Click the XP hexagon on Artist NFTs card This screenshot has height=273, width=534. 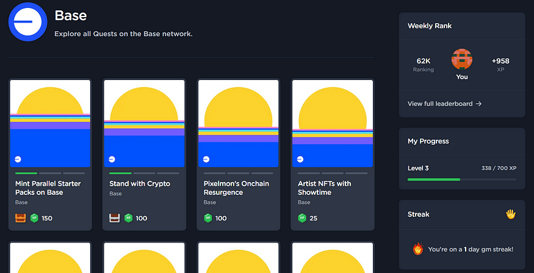pyautogui.click(x=302, y=218)
